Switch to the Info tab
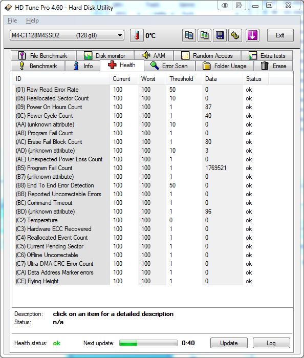 [x=83, y=66]
